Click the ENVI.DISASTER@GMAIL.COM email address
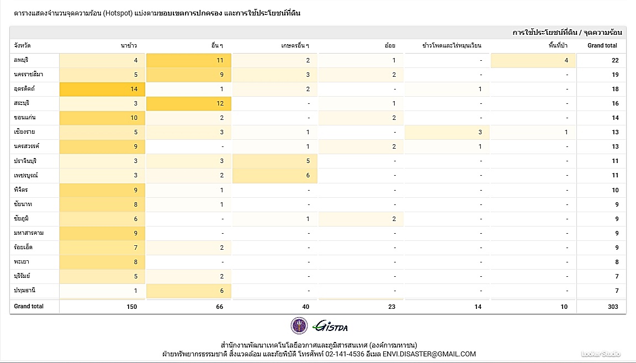The image size is (636, 363). [429, 354]
